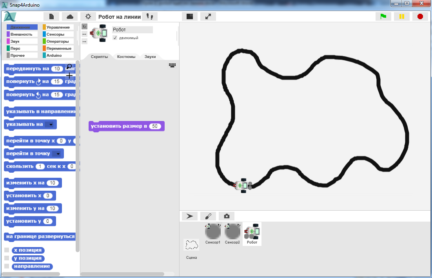Expand dropdown in перейти в точку block
This screenshot has width=432, height=278.
coord(58,154)
